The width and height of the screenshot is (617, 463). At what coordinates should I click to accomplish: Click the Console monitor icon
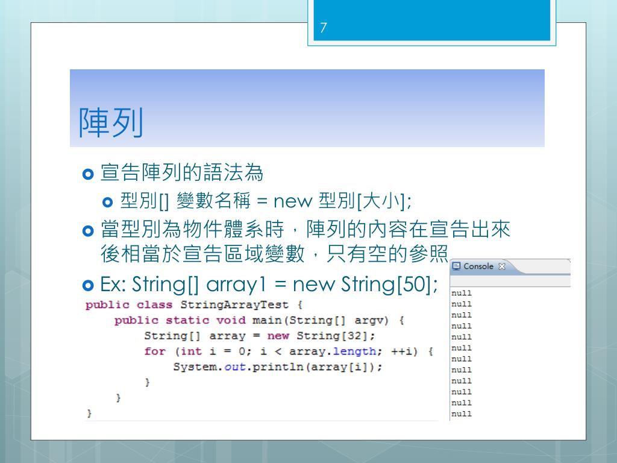pos(456,266)
